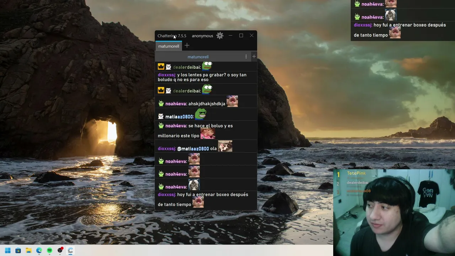Viewport: 455px width, 256px height.
Task: Add a new tab with the plus icon
Action: (x=187, y=46)
